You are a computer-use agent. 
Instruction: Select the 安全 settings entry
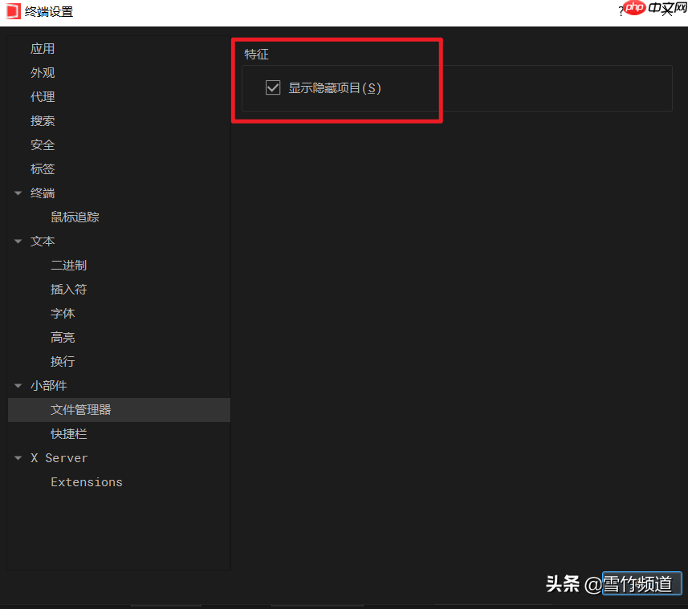coord(43,145)
